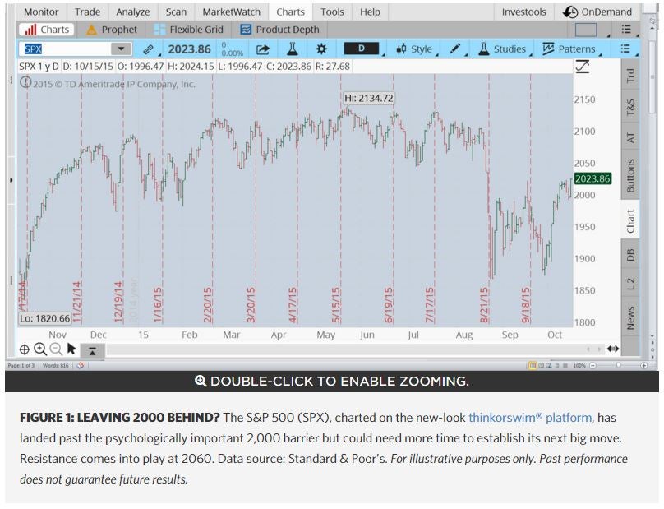Viewport: 664px width, 509px height.
Task: Open the Studies menu
Action: [502, 49]
